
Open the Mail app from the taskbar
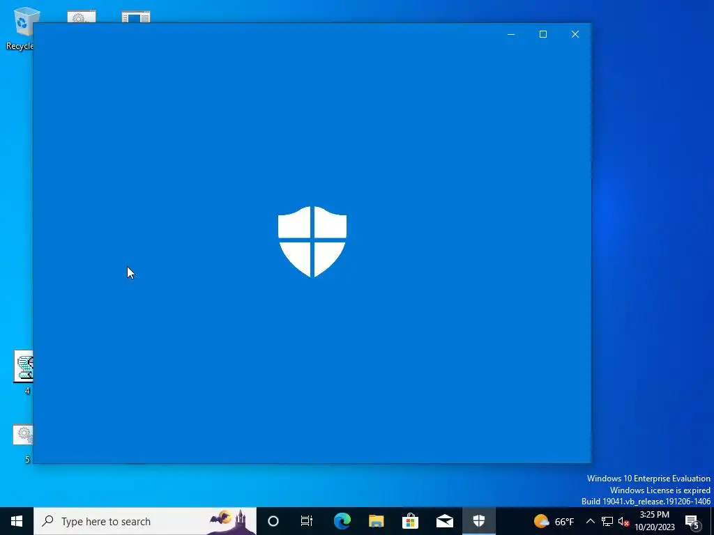(444, 521)
